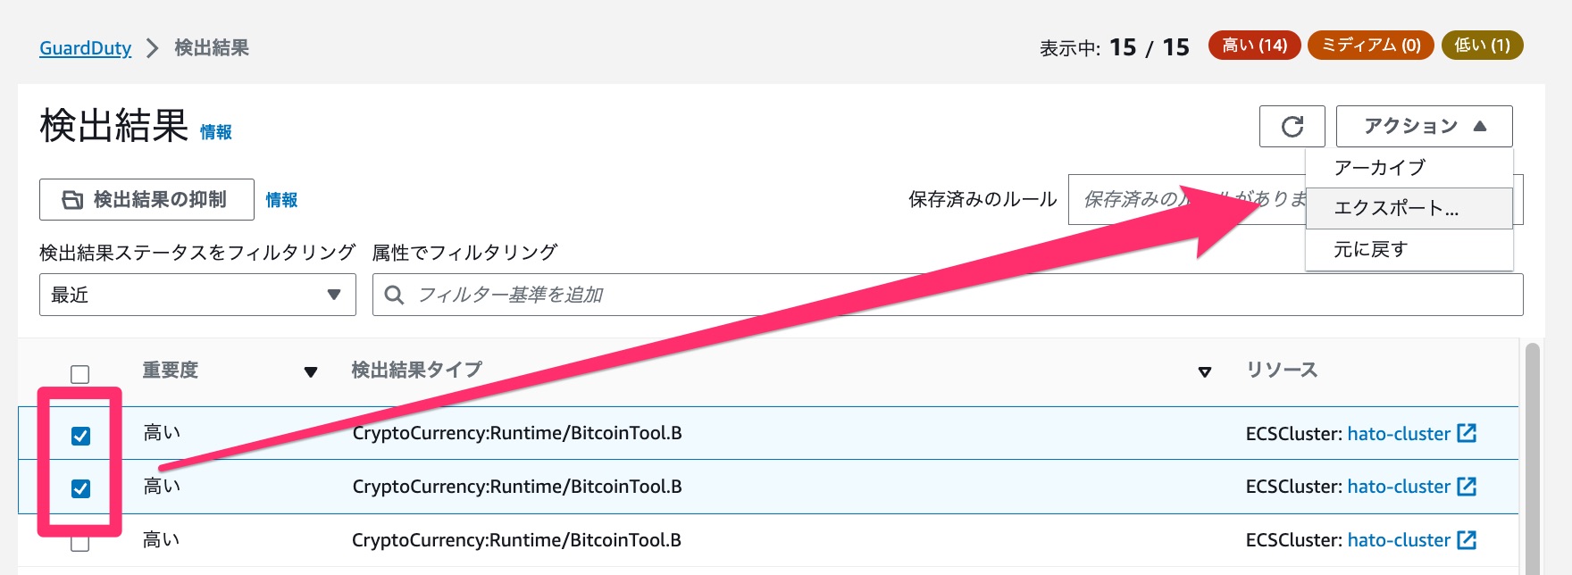Image resolution: width=1572 pixels, height=575 pixels.
Task: Click the magnifier icon in the filter field
Action: coord(394,294)
